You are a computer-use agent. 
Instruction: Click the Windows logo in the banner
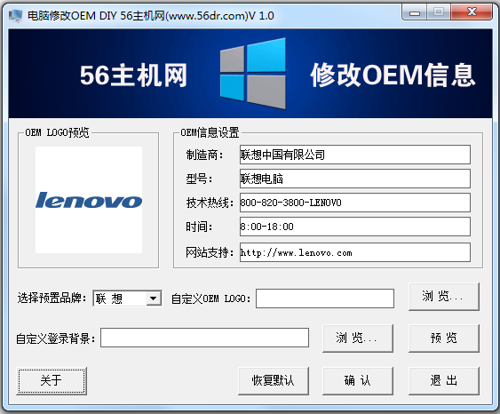point(252,74)
